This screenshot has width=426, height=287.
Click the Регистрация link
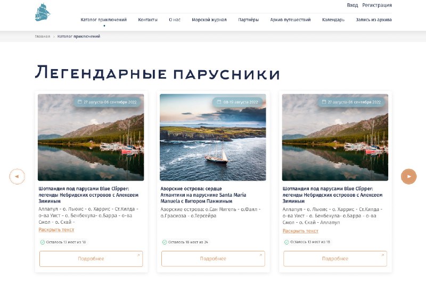[377, 5]
